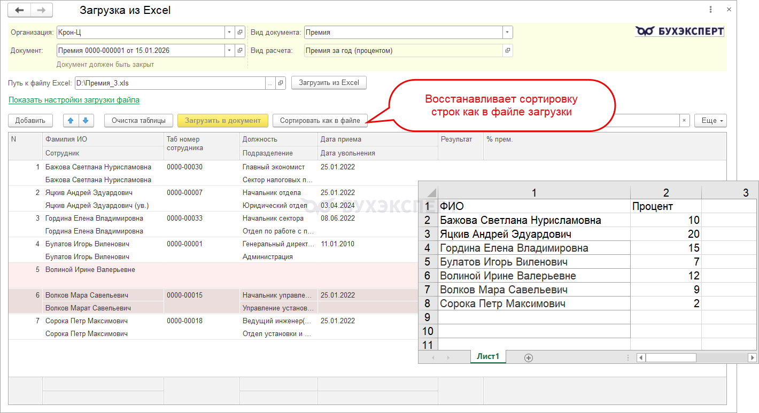Open the Показать настройки загрузки файла link

(74, 100)
